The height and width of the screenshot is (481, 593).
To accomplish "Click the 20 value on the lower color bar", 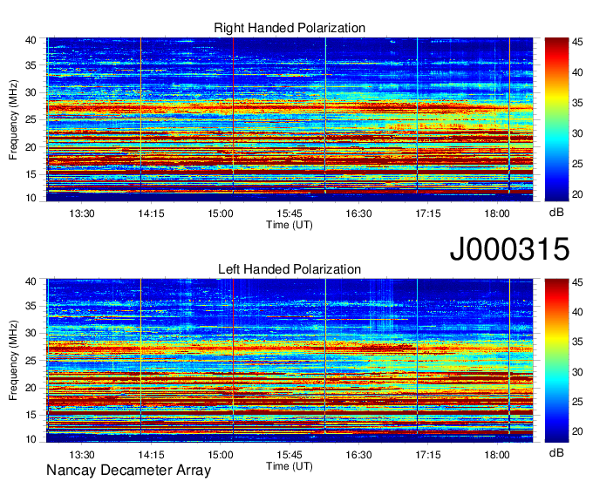I will tap(577, 431).
